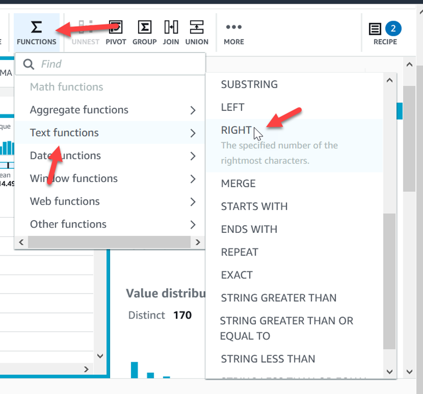Expand the Date functions submenu arrow
This screenshot has width=423, height=394.
pos(193,155)
